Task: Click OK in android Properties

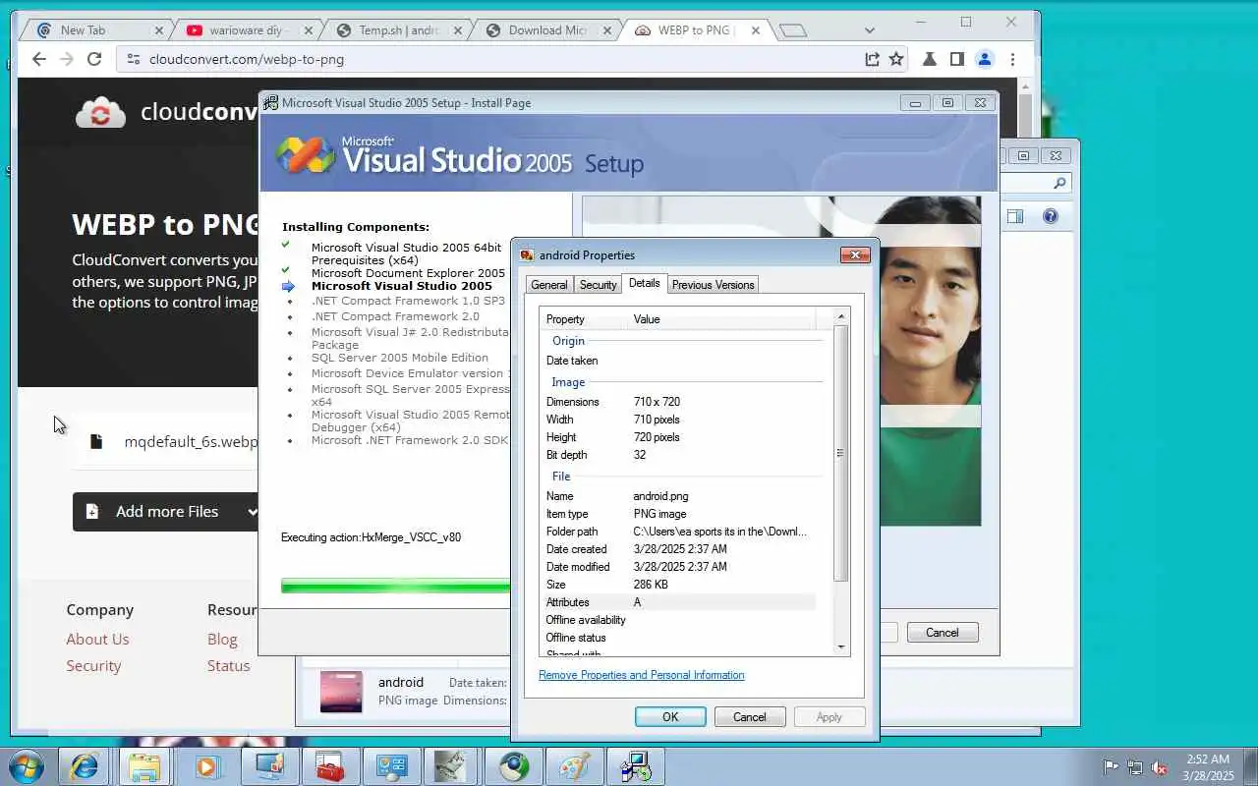Action: click(x=670, y=717)
